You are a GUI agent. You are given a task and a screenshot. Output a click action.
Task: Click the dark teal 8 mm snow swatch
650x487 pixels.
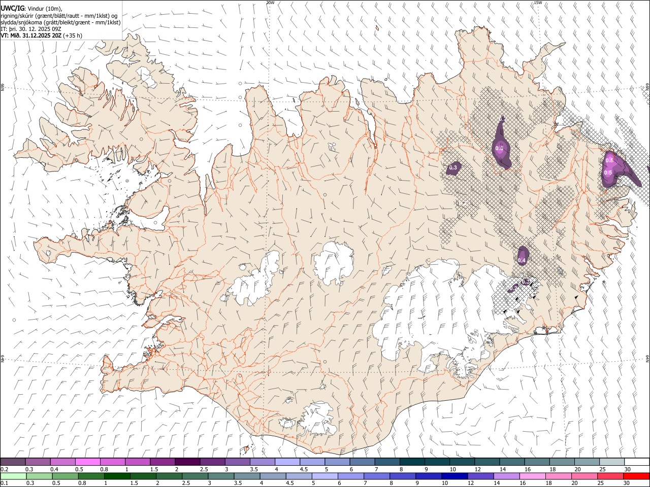pos(412,462)
